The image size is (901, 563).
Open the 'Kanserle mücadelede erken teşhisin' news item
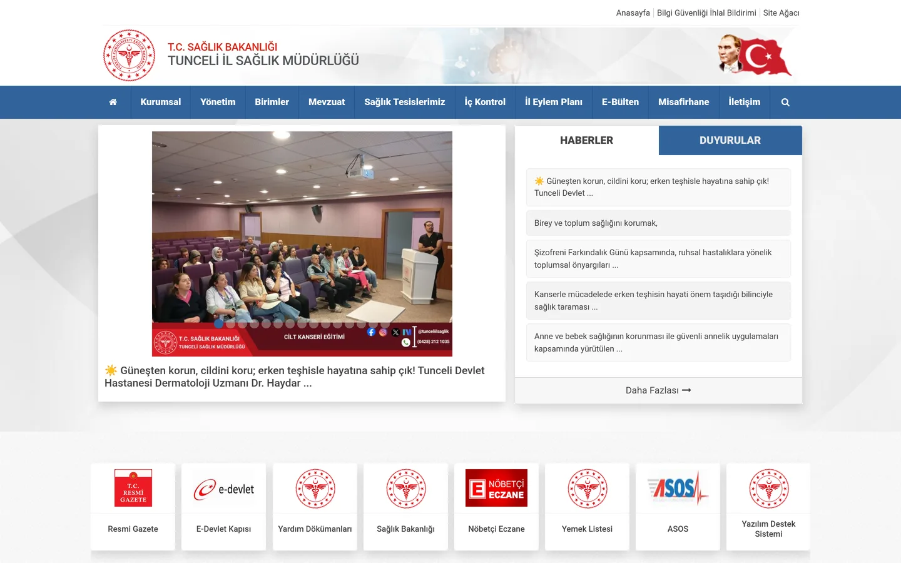[x=658, y=301]
